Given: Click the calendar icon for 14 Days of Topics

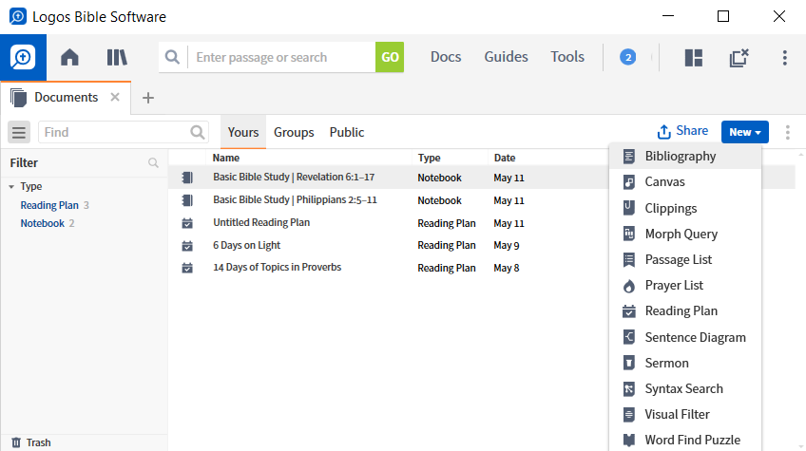Looking at the screenshot, I should click(x=187, y=268).
